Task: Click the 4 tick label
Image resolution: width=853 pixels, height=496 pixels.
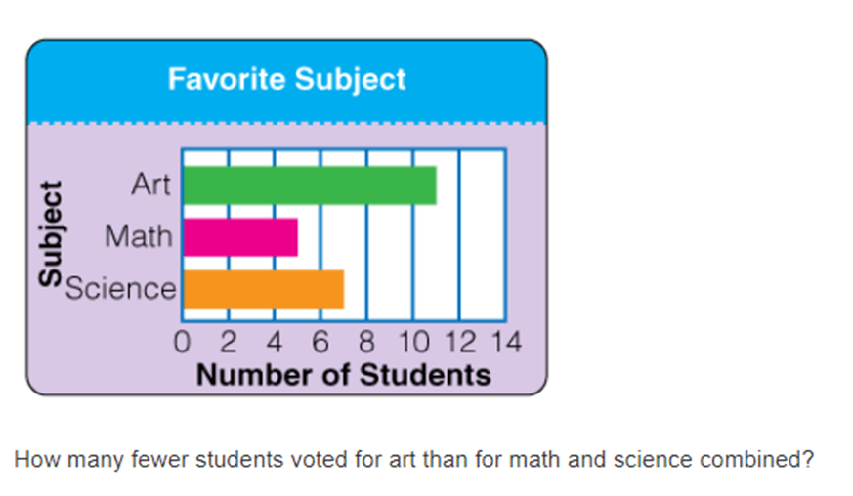Action: click(x=275, y=343)
